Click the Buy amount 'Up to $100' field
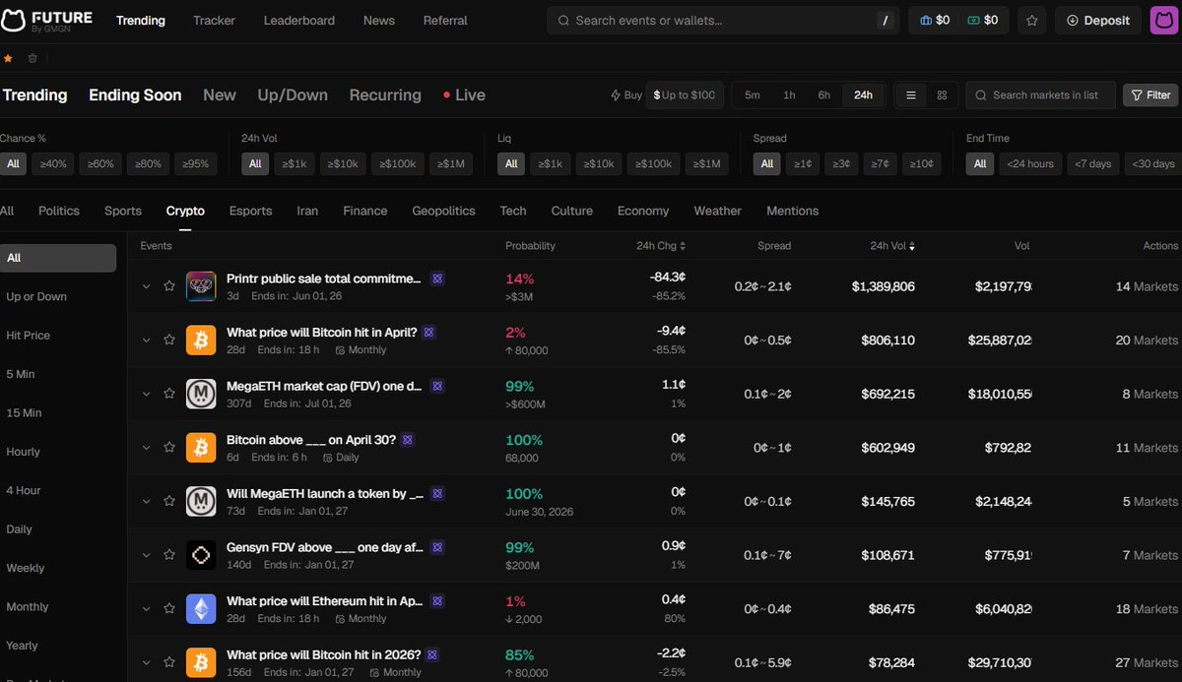 [685, 95]
